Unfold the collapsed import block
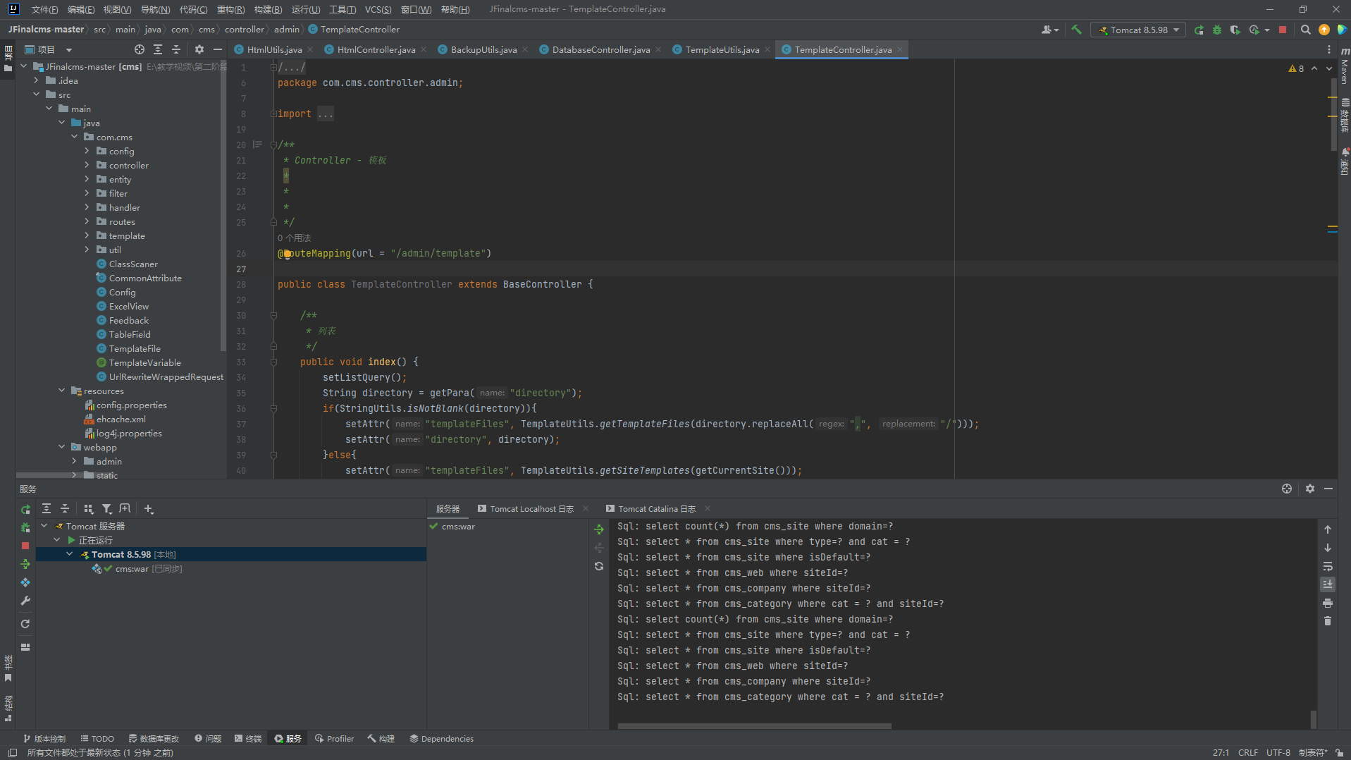1351x760 pixels. point(273,114)
